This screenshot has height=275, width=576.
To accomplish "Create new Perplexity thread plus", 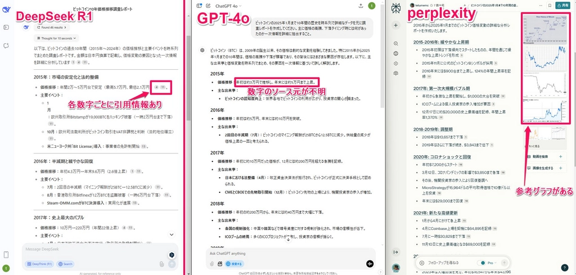I will (395, 25).
